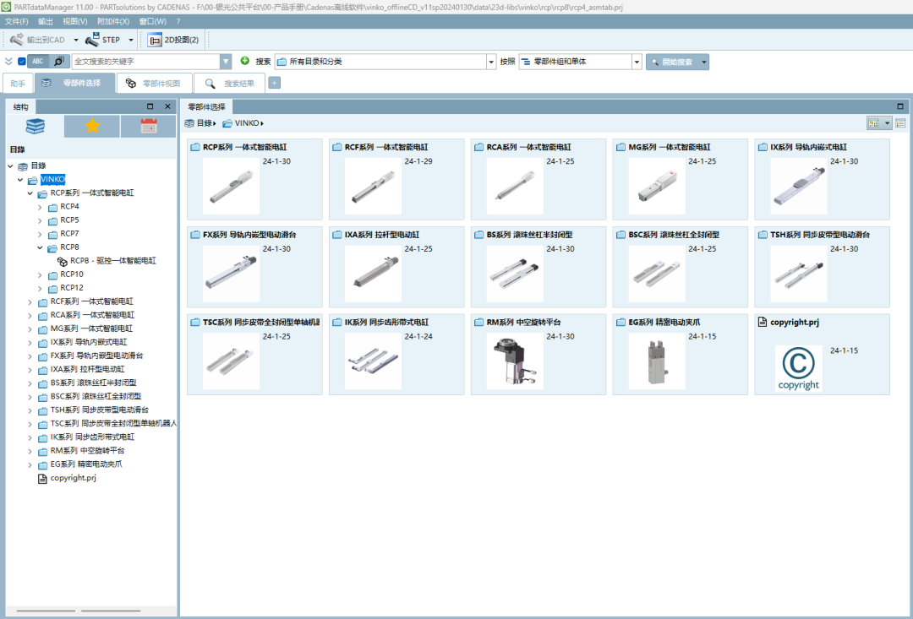Select the favorites star icon
The height and width of the screenshot is (619, 913).
coord(92,126)
